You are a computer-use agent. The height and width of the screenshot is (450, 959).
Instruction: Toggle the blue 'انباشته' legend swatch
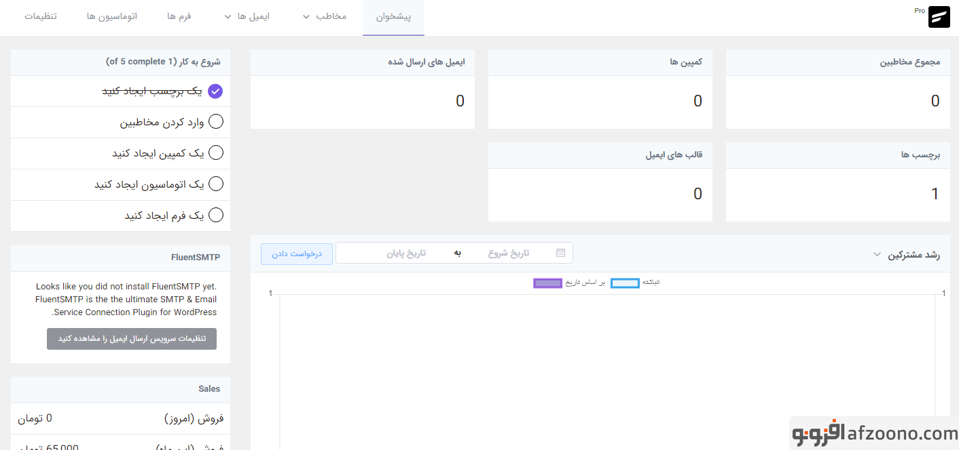point(625,283)
